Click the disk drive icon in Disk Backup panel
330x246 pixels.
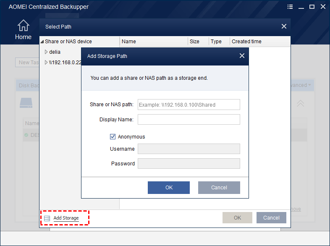tap(26, 103)
